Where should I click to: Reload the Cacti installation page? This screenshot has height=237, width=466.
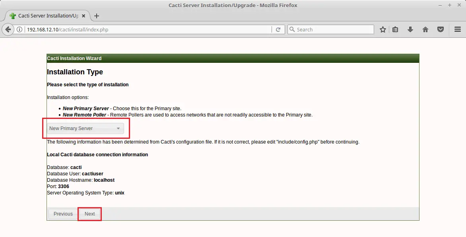pyautogui.click(x=278, y=29)
